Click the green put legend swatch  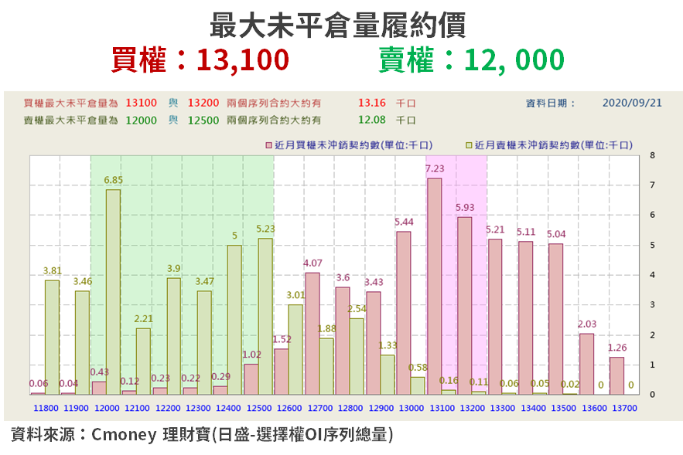469,145
